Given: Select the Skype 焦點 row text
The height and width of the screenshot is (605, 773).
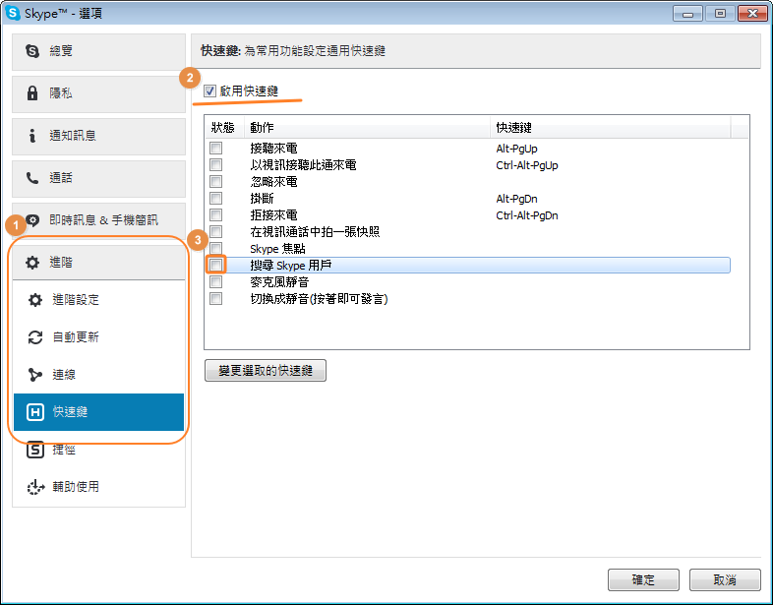Looking at the screenshot, I should (277, 249).
